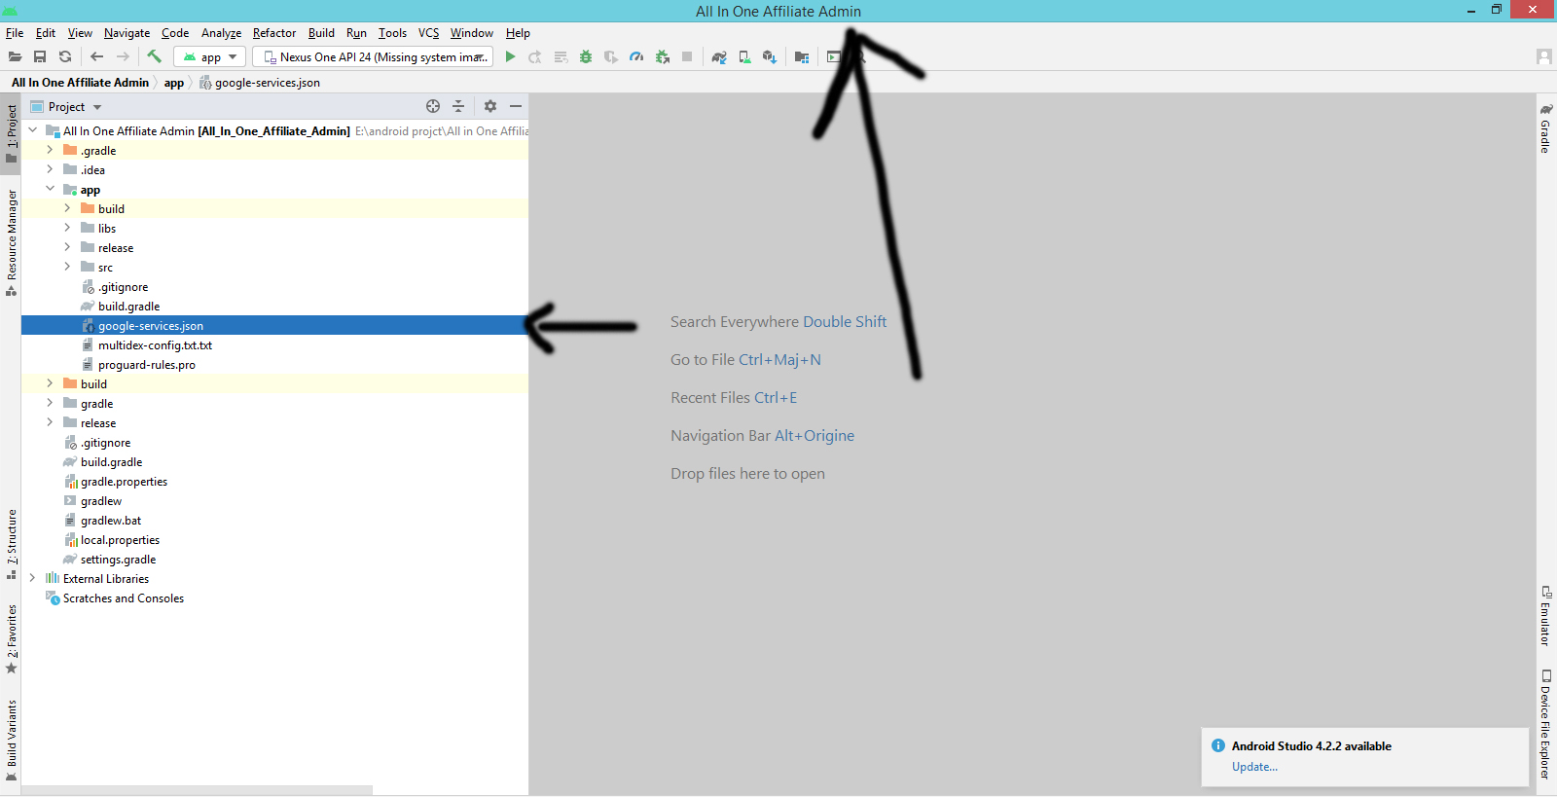Select proguard-rules.pro file in tree
The image size is (1557, 797).
pyautogui.click(x=146, y=365)
